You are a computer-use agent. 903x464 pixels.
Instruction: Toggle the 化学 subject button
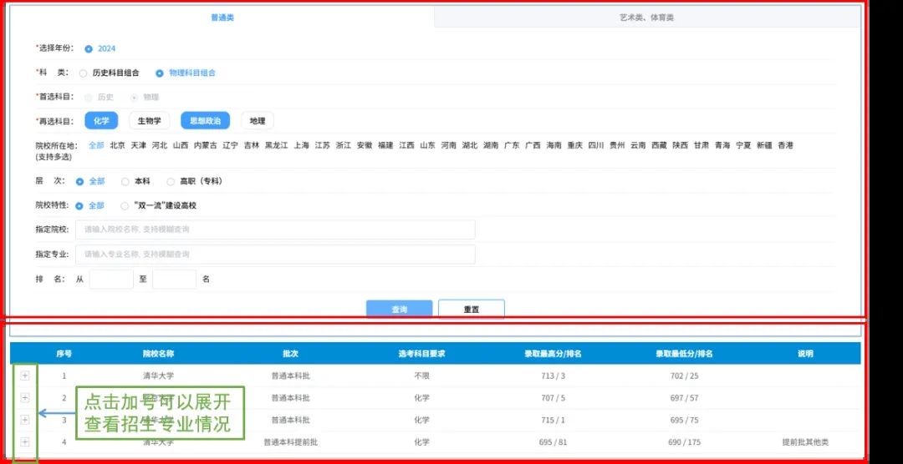[x=101, y=121]
